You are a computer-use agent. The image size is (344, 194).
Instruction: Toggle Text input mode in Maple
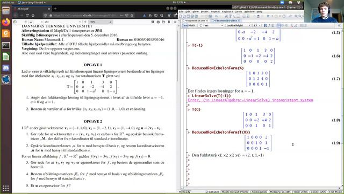click(x=185, y=25)
